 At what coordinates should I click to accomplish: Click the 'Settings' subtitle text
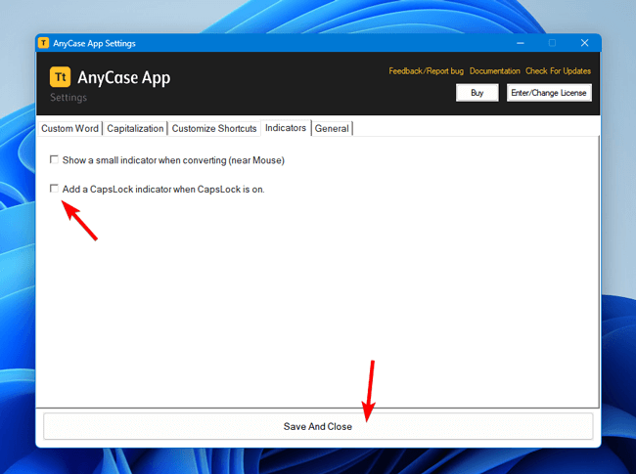(68, 98)
